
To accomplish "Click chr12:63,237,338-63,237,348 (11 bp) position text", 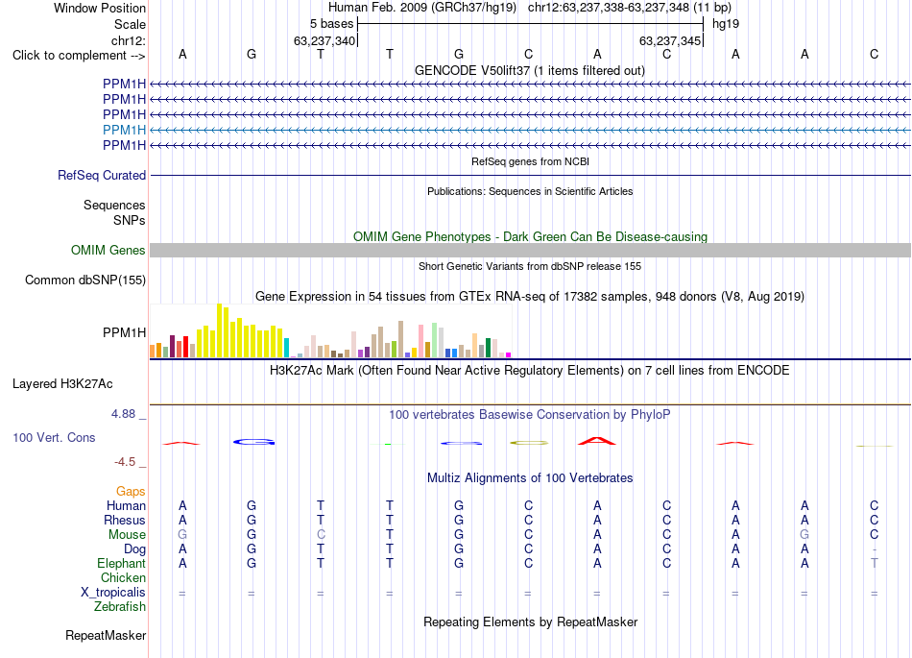I will tap(630, 8).
